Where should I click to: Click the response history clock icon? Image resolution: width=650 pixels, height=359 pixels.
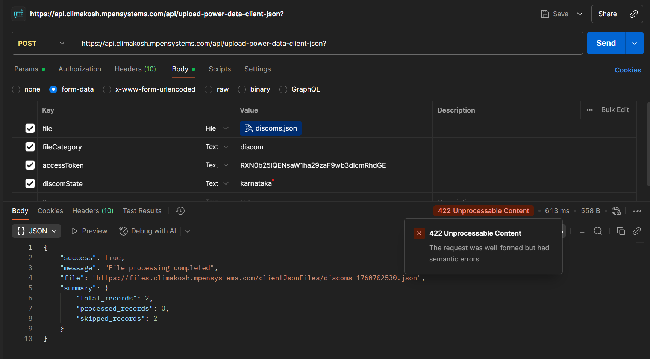tap(180, 211)
